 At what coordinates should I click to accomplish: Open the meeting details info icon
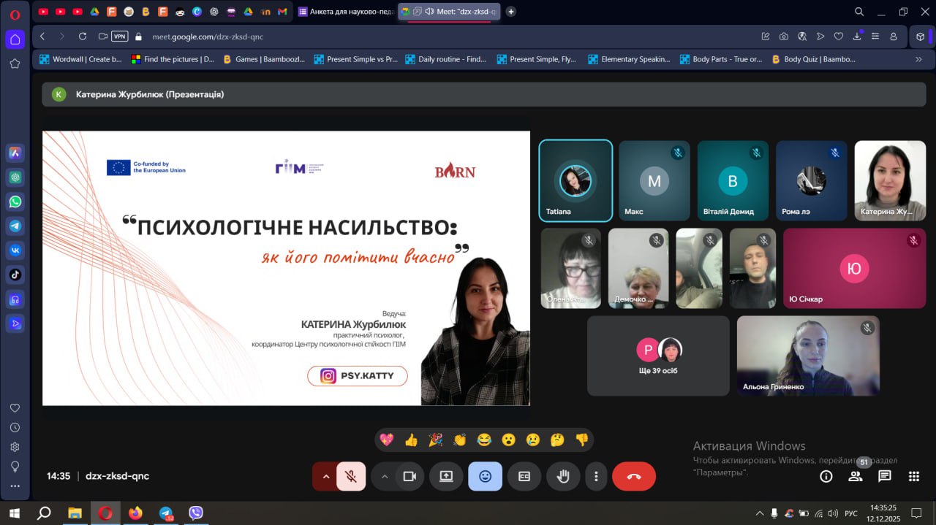tap(826, 476)
